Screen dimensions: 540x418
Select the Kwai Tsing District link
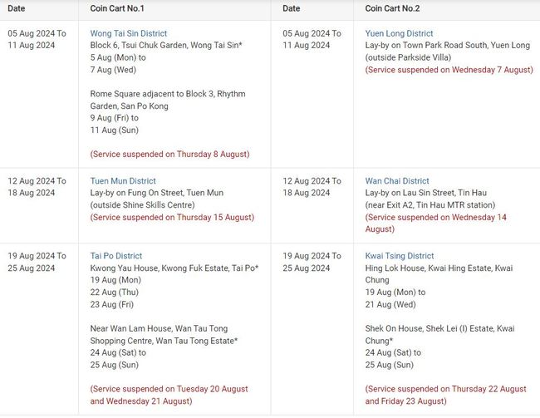coord(400,256)
